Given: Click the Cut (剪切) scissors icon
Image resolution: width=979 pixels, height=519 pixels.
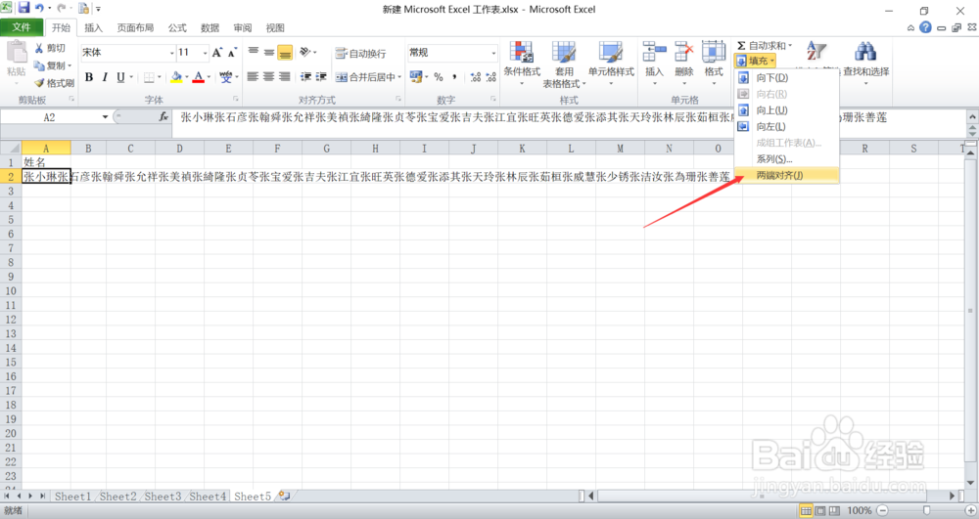Looking at the screenshot, I should pos(39,48).
